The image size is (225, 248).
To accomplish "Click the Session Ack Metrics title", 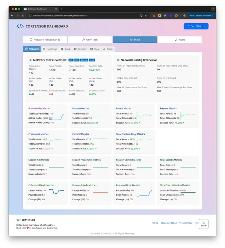I will pyautogui.click(x=39, y=160).
